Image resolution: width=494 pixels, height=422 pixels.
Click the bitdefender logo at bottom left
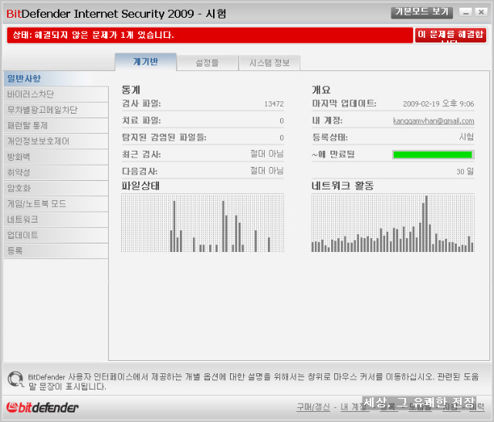(x=42, y=407)
